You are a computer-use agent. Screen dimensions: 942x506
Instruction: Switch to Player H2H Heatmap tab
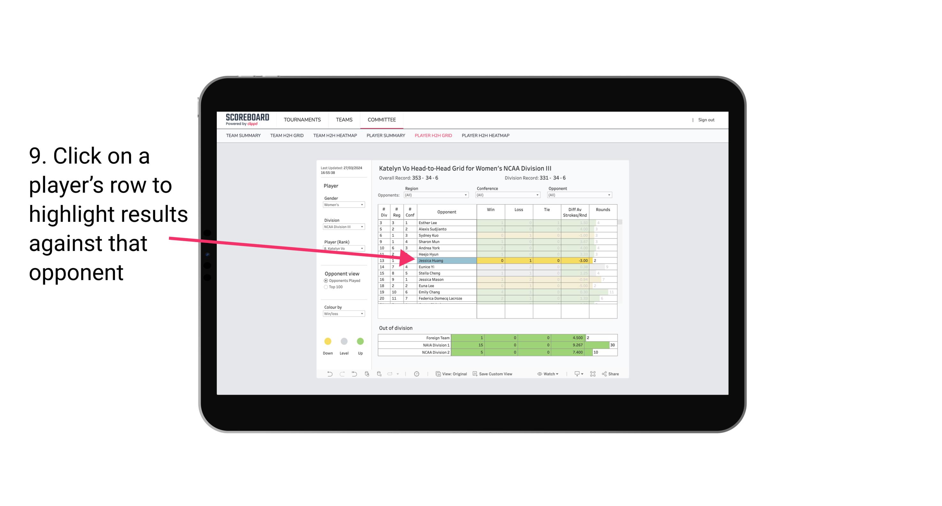point(486,137)
